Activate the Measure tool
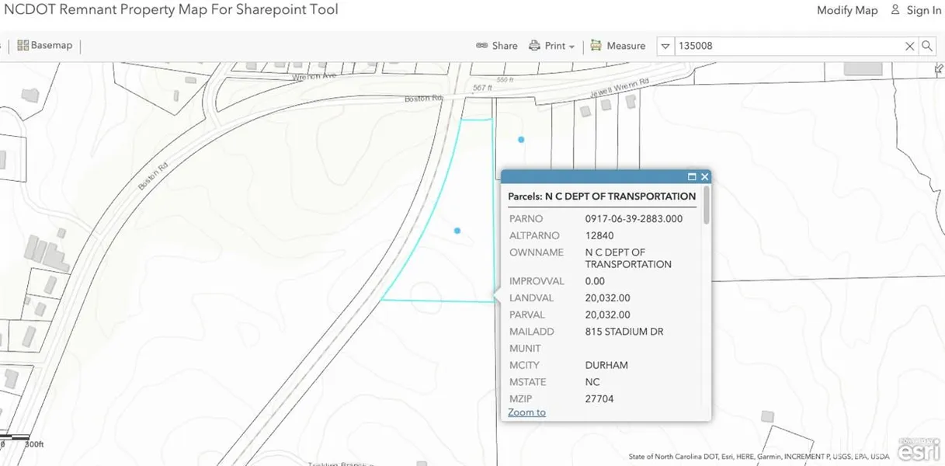945x466 pixels. [618, 46]
